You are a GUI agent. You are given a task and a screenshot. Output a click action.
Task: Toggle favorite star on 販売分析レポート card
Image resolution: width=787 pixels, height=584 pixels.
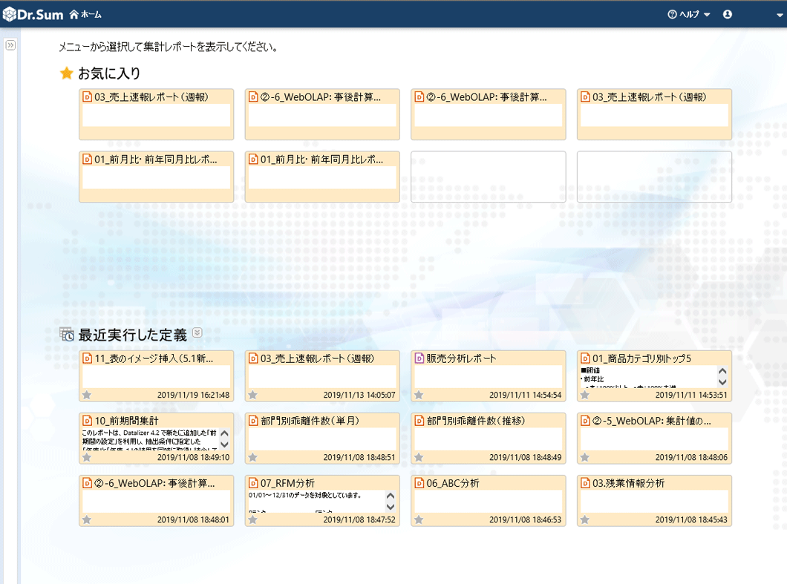(419, 395)
